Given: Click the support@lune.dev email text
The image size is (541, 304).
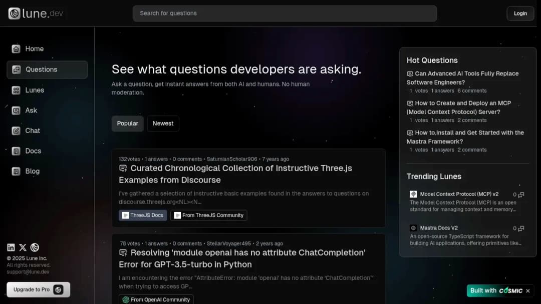Looking at the screenshot, I should click(x=28, y=272).
